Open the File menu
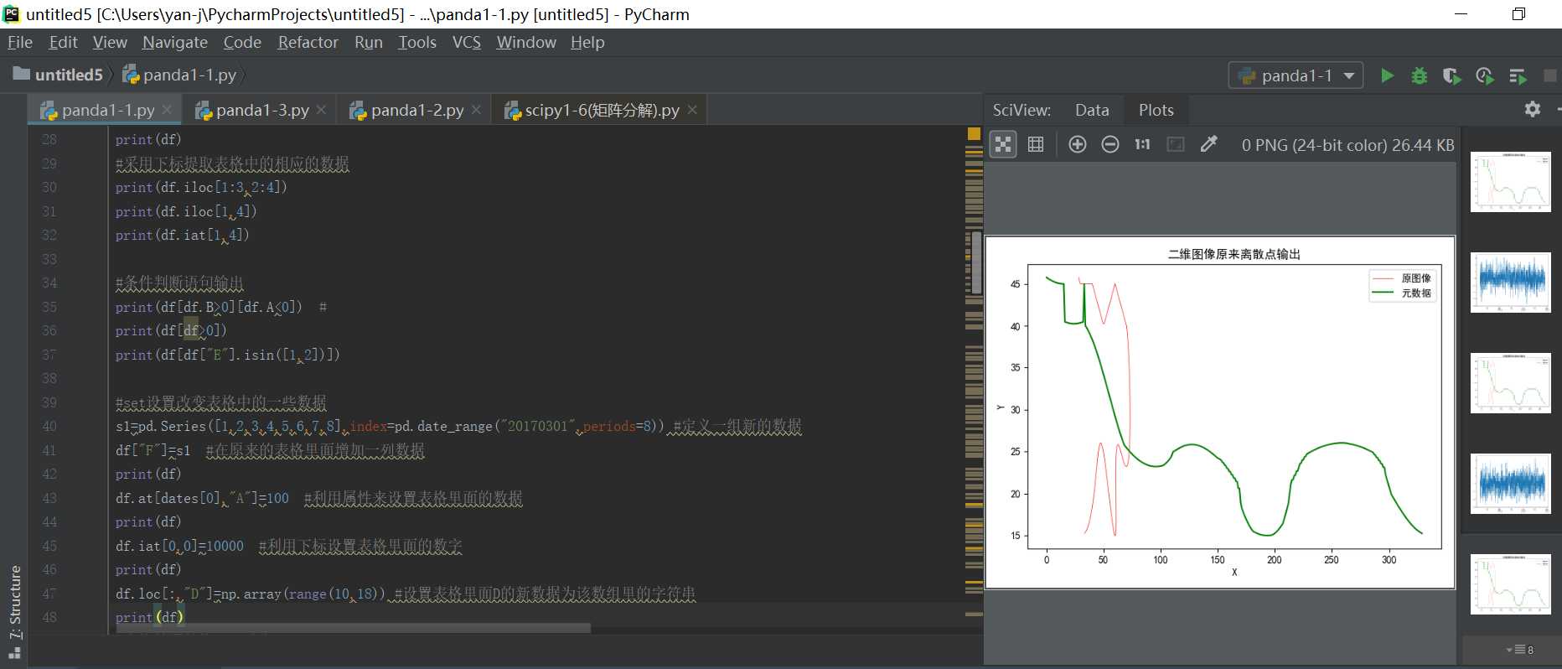This screenshot has width=1562, height=669. (20, 42)
